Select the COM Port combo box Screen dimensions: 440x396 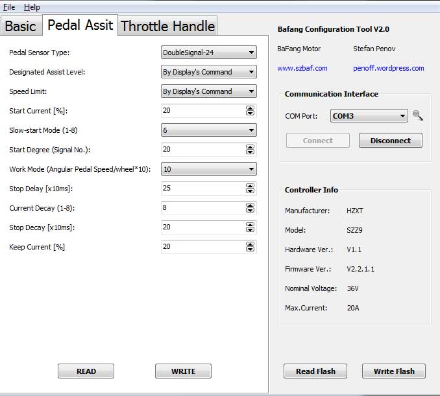[x=369, y=116]
